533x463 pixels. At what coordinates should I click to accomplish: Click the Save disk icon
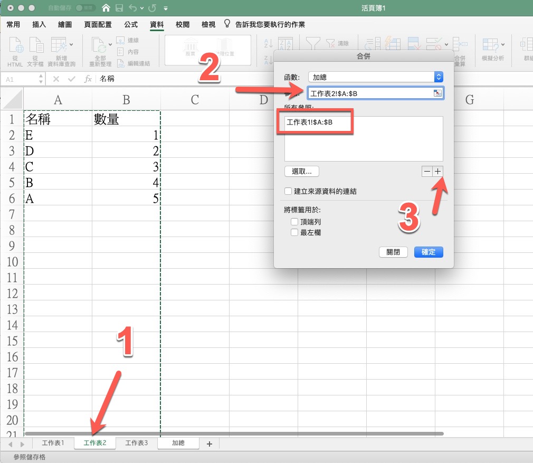point(119,8)
